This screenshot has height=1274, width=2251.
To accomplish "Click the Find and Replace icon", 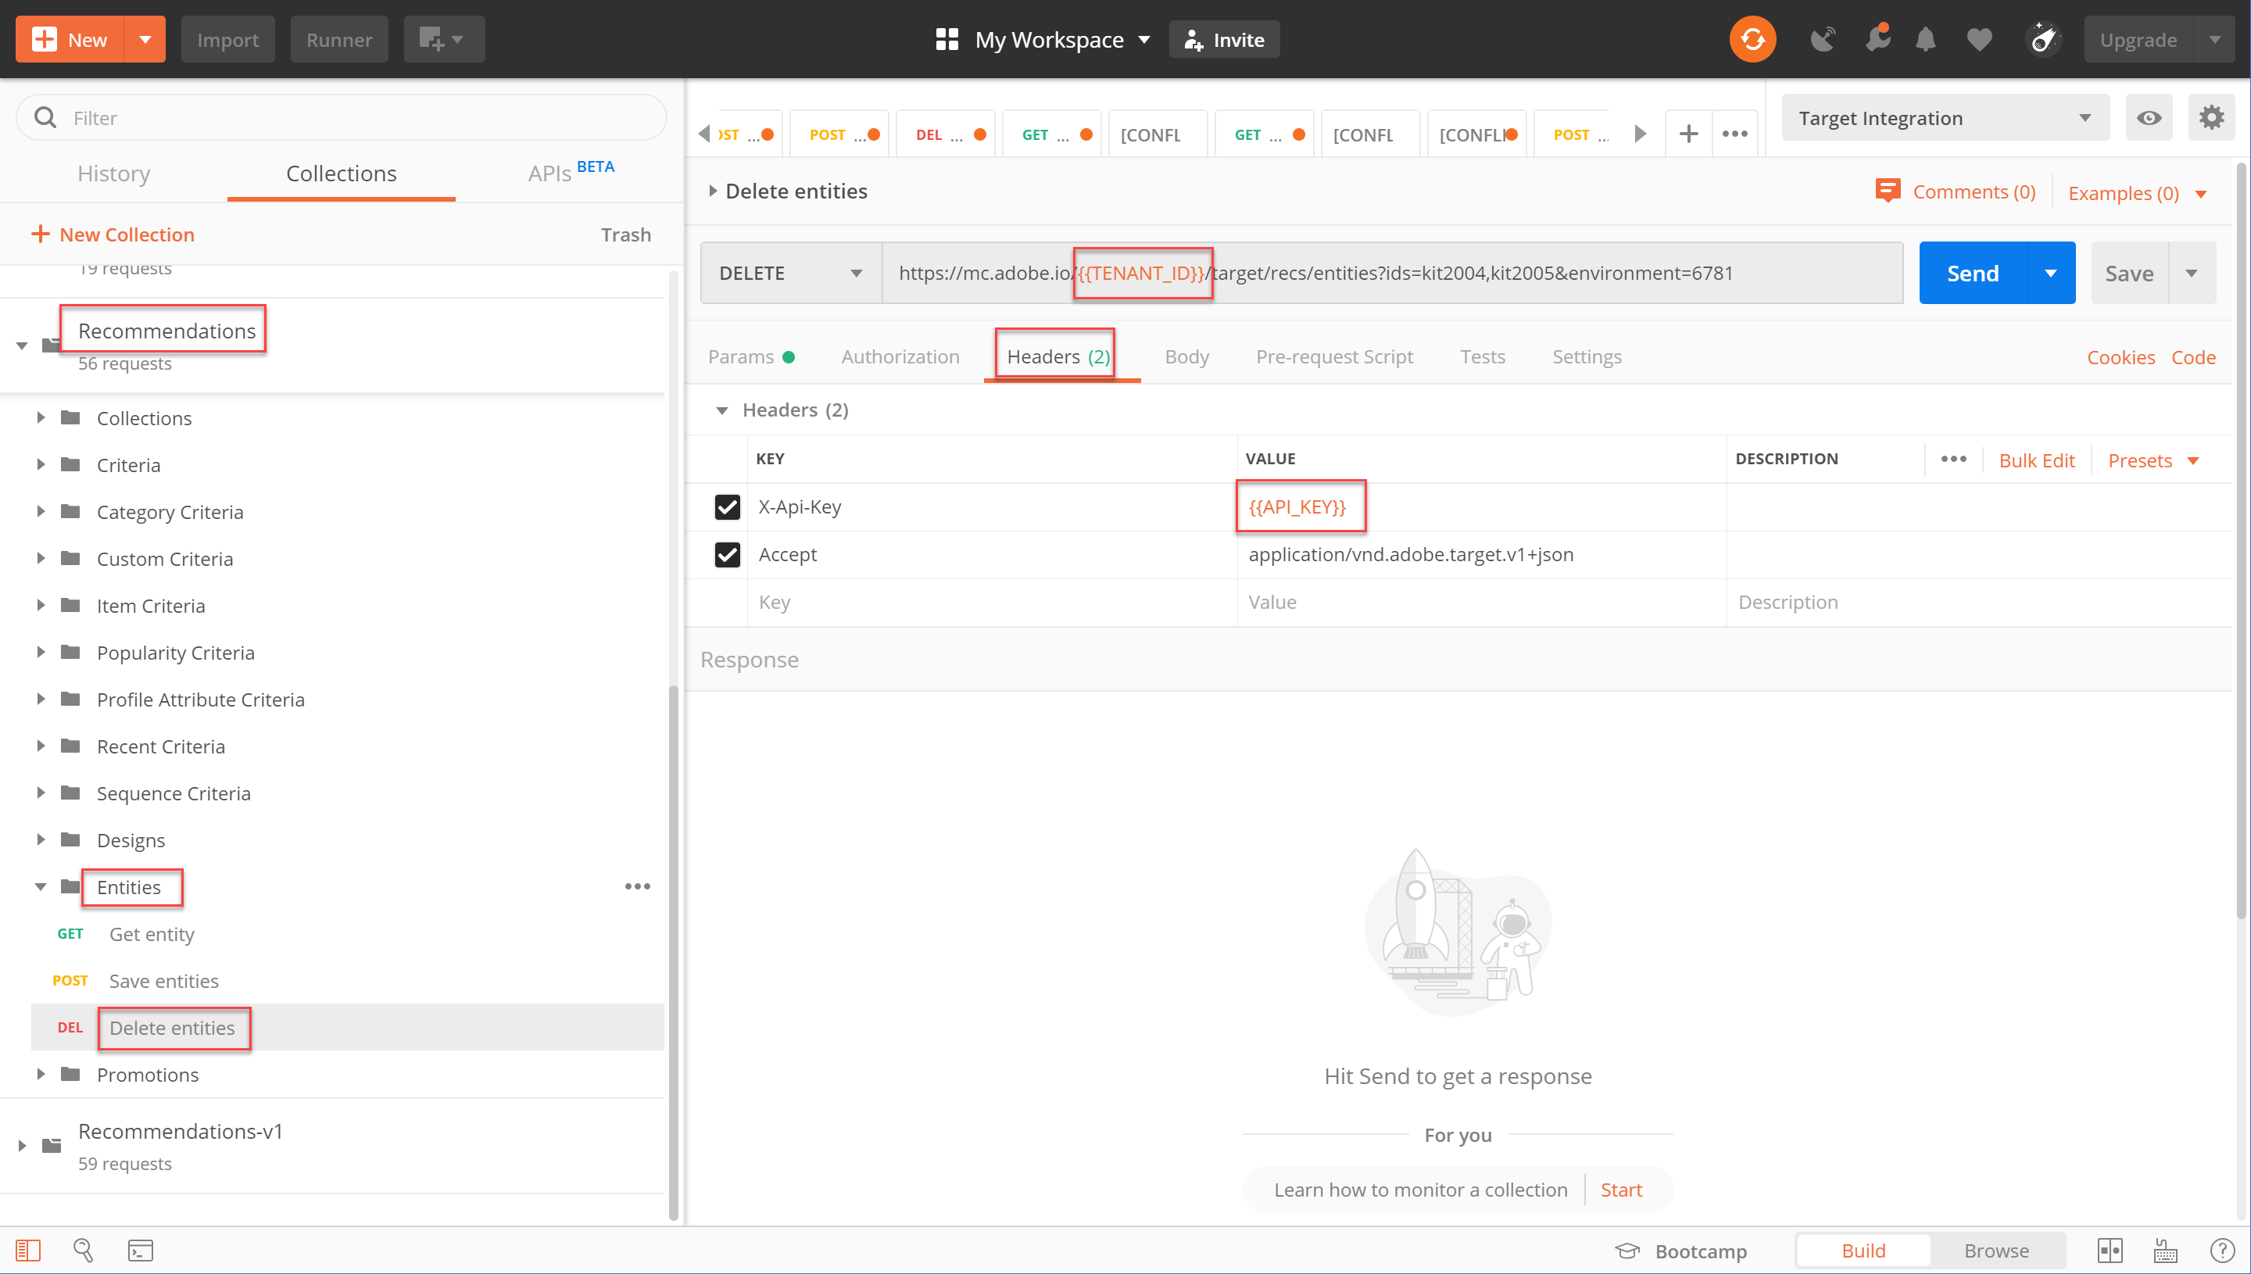I will tap(83, 1251).
